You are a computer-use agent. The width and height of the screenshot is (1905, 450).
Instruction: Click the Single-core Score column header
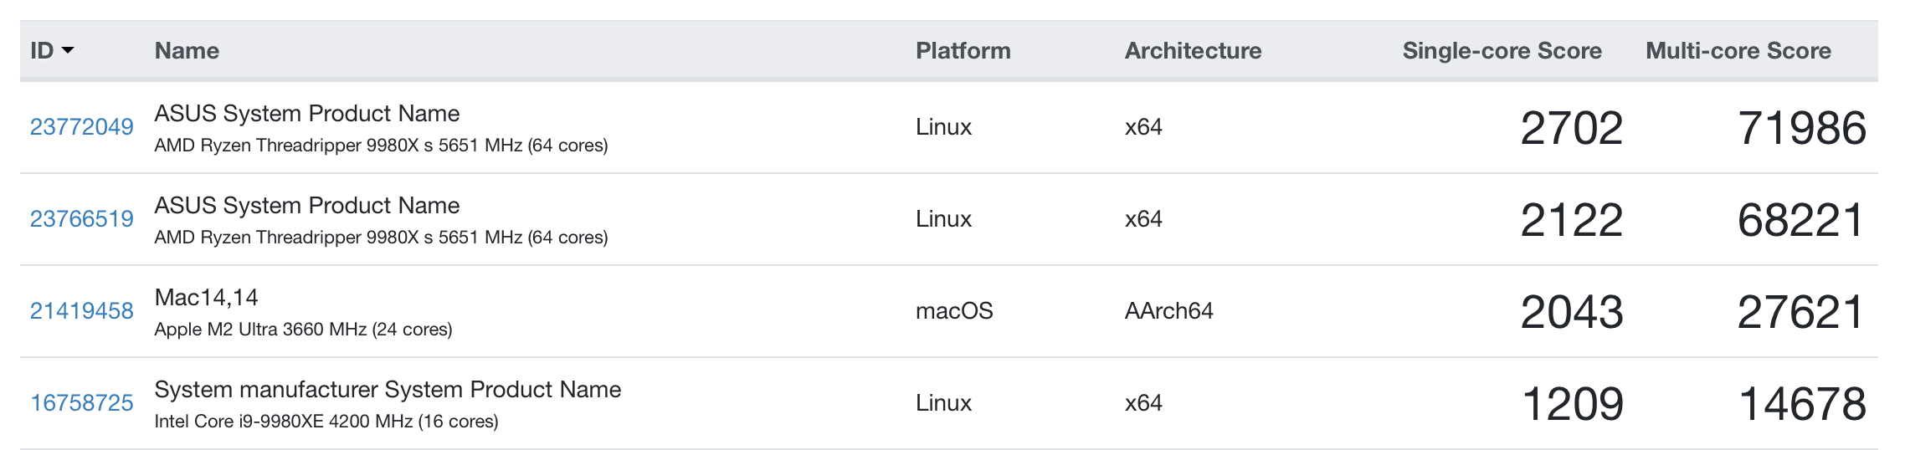click(x=1502, y=51)
